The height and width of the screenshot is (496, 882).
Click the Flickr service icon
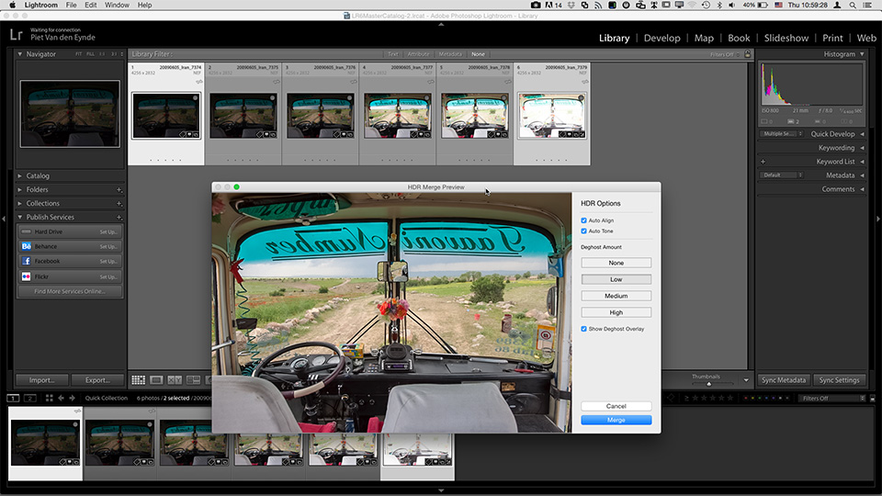coord(26,276)
